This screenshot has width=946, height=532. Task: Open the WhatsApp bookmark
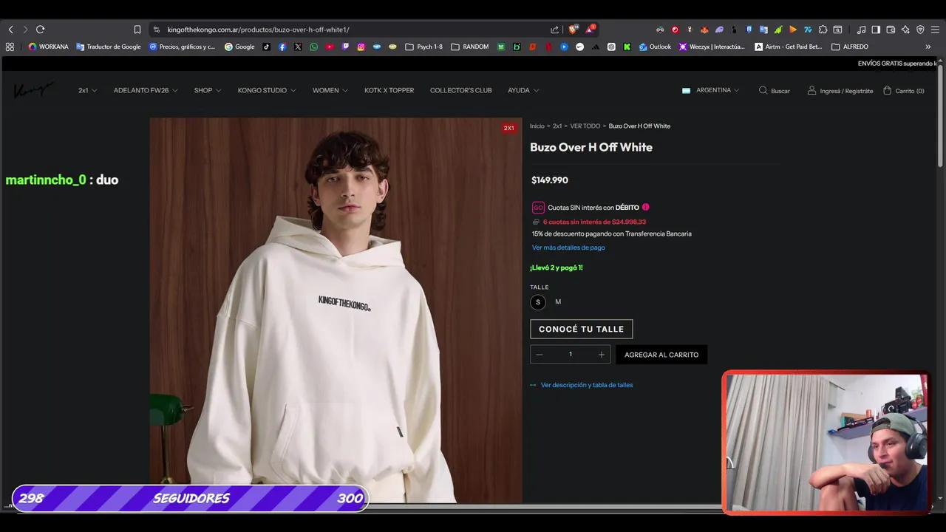click(314, 47)
